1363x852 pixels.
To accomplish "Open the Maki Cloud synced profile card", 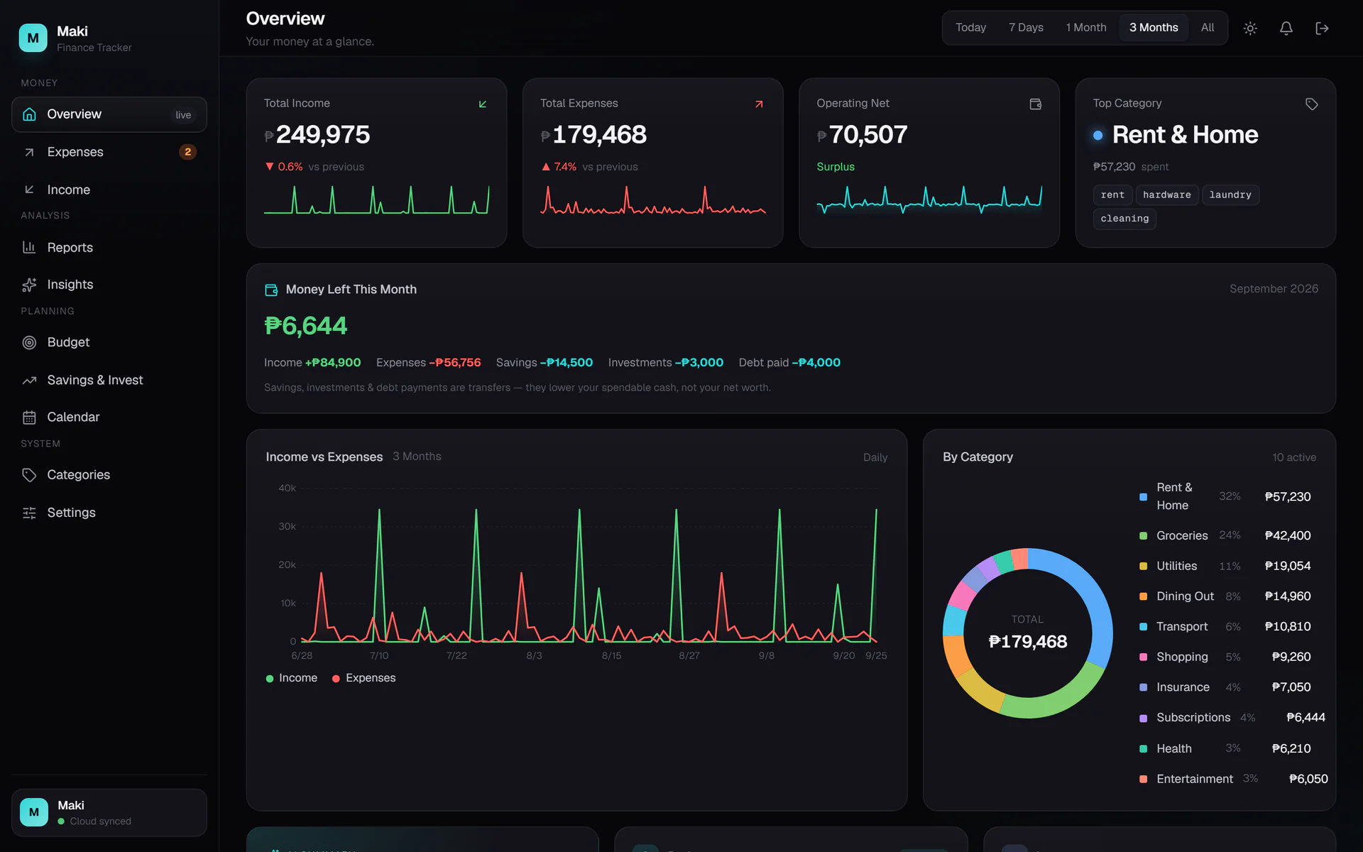I will [x=109, y=812].
